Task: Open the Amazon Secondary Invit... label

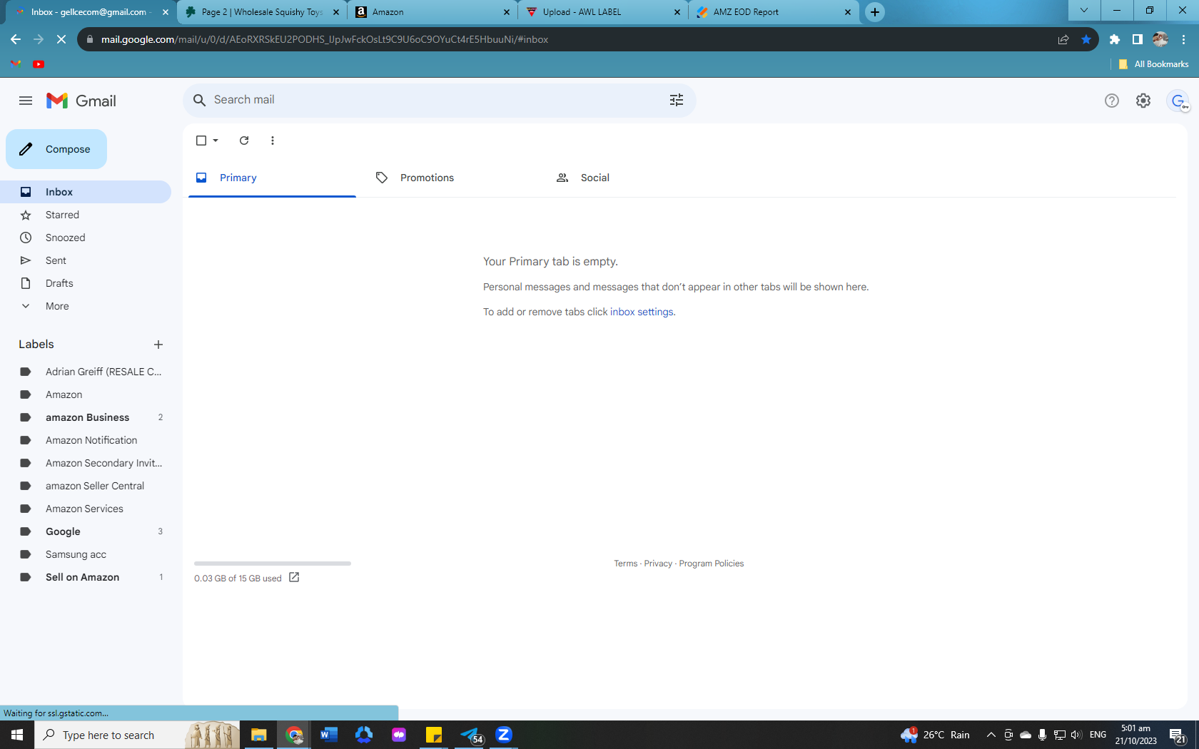Action: 86,463
